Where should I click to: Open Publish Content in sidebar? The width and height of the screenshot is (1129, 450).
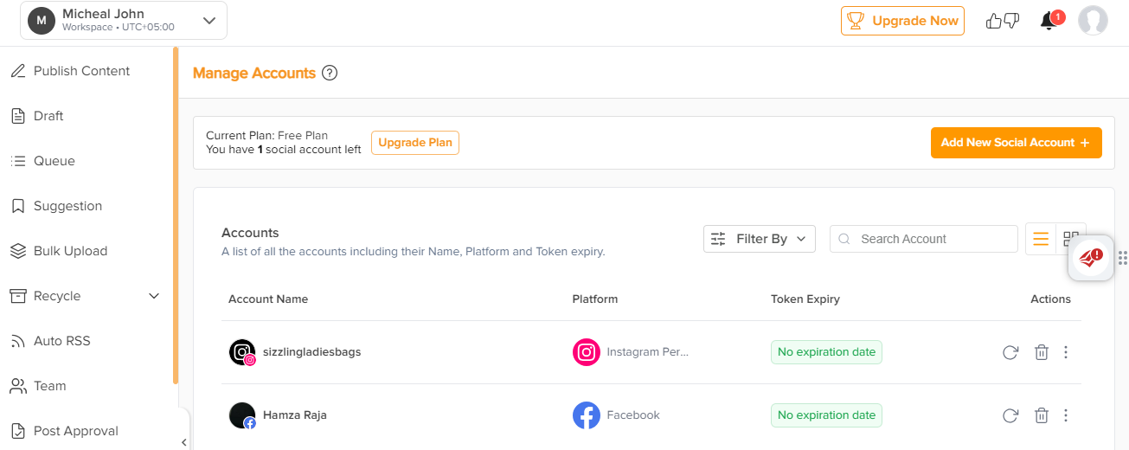81,71
